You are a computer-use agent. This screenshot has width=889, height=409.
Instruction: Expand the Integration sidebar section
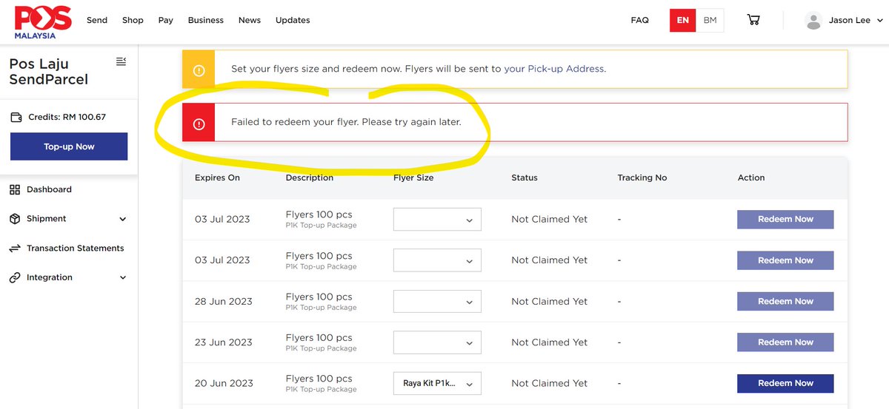[x=68, y=278]
